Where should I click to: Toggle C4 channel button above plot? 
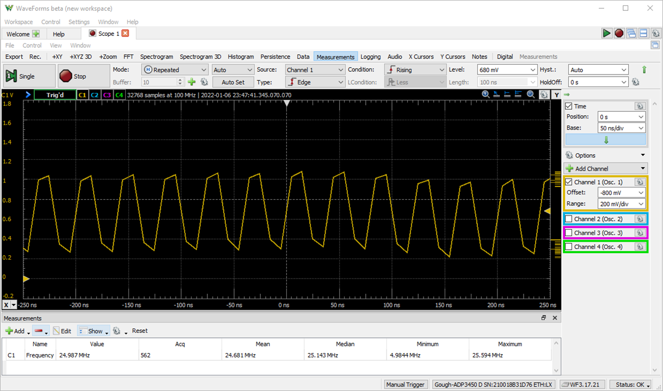tap(119, 94)
